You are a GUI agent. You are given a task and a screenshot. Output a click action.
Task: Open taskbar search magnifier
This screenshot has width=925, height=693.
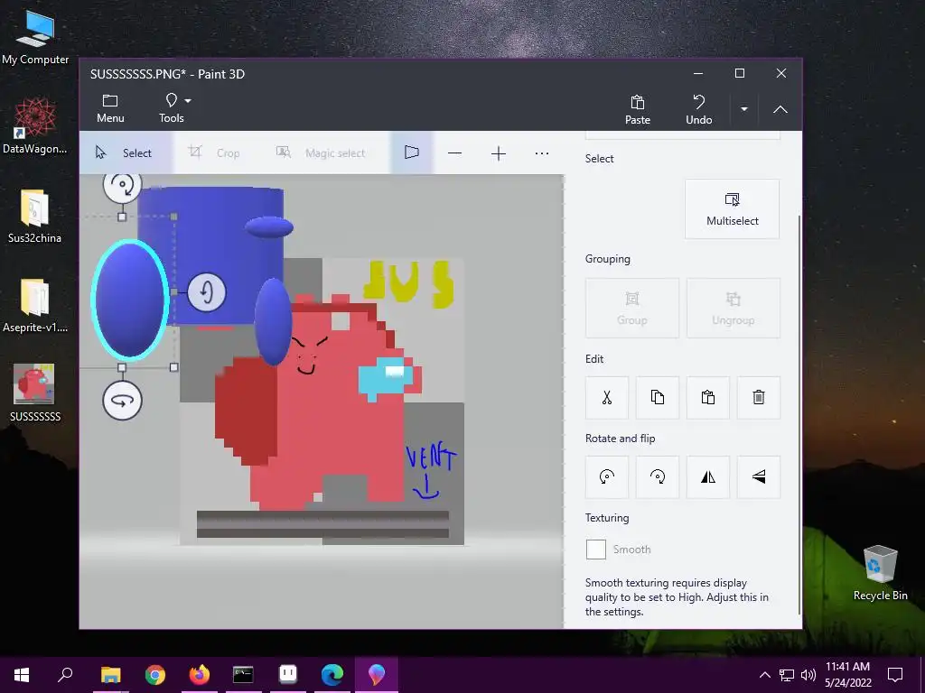[65, 674]
